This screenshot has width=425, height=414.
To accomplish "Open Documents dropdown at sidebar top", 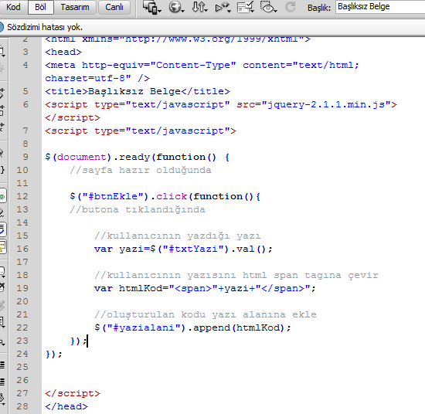I will tap(2, 51).
